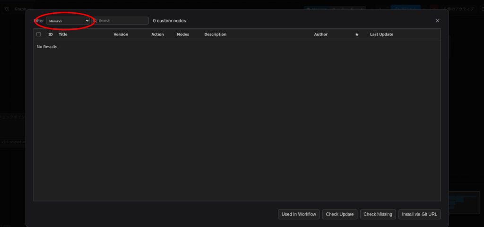This screenshot has width=484, height=227.
Task: Click the Search input field
Action: tap(122, 21)
